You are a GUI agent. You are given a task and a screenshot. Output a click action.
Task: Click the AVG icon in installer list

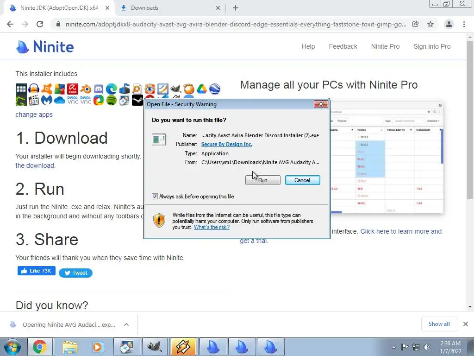tap(60, 89)
